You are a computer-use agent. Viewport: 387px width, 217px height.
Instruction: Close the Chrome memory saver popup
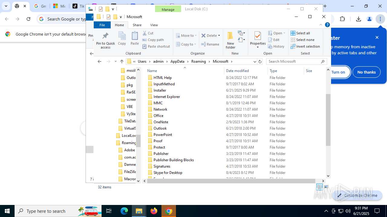click(377, 37)
